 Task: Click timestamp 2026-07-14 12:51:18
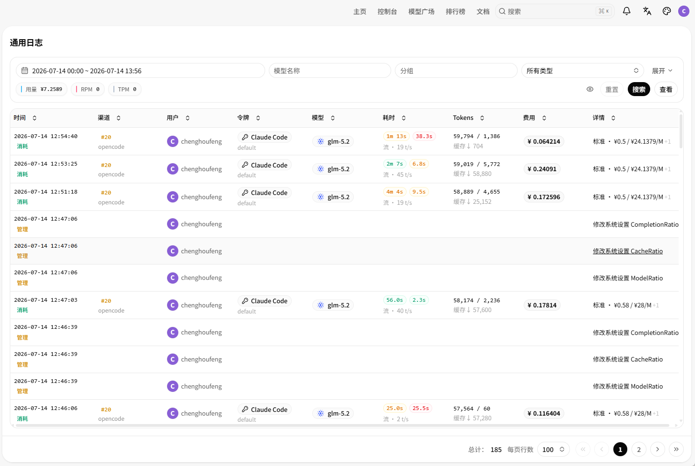tap(46, 192)
